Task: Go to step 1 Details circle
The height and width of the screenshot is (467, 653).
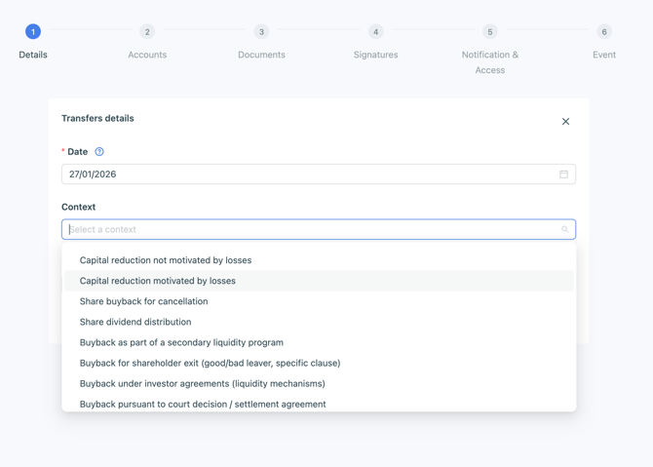Action: pos(33,32)
